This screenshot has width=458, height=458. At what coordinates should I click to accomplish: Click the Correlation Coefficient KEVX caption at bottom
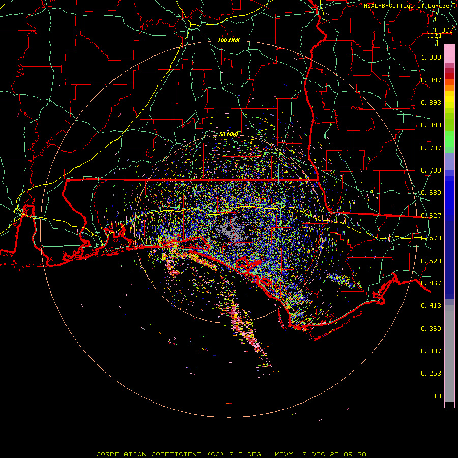tap(231, 454)
